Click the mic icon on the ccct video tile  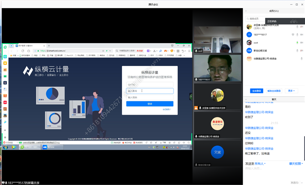pyautogui.click(x=196, y=51)
